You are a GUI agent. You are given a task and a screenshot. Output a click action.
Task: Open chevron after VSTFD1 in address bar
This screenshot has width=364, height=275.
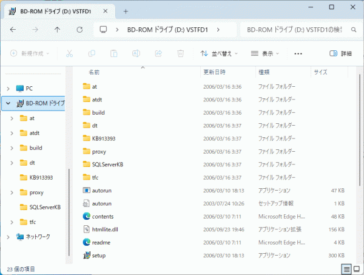218,30
